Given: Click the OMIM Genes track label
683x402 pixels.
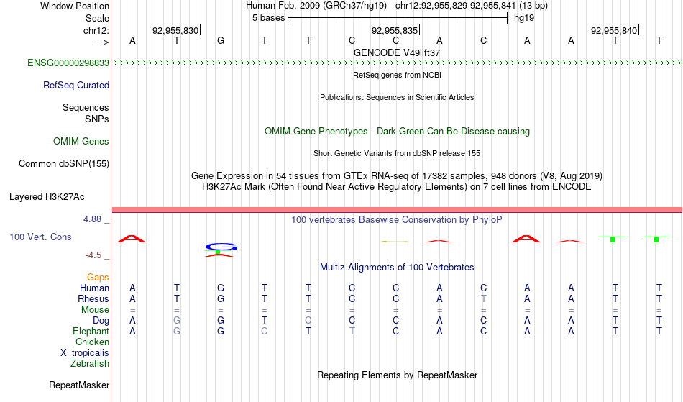Looking at the screenshot, I should [x=81, y=142].
